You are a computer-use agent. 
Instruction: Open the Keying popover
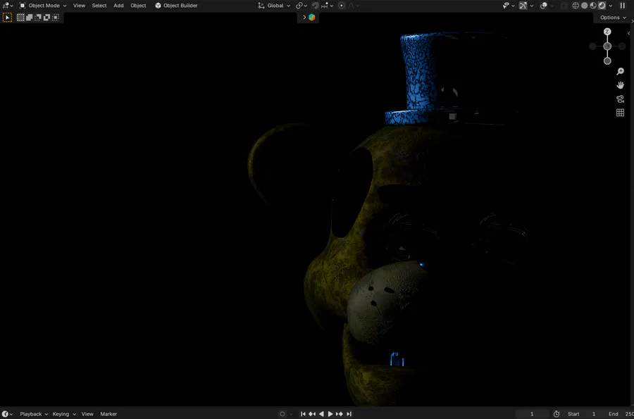click(64, 414)
